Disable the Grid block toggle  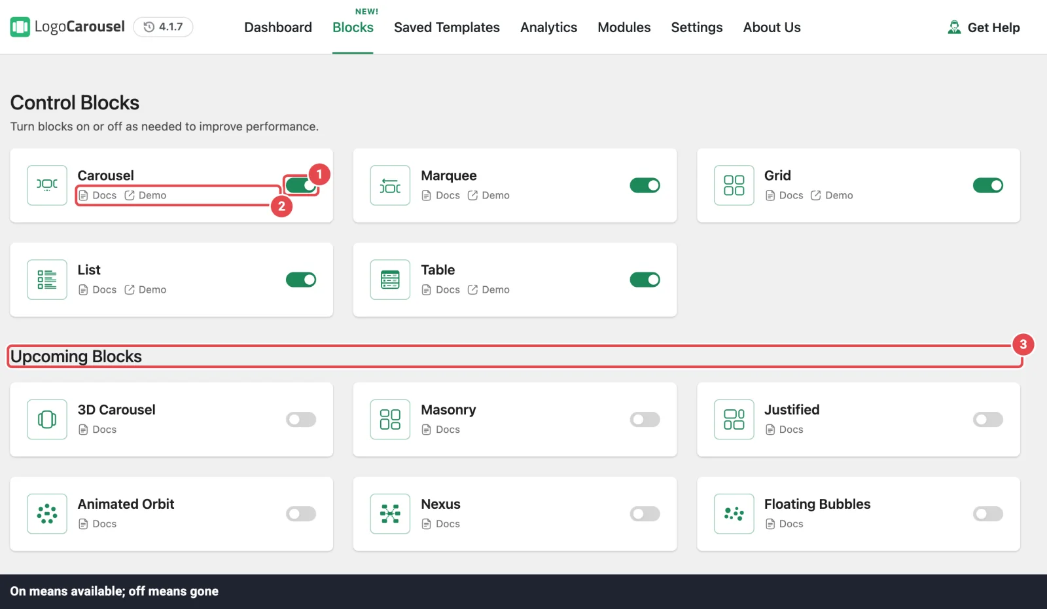pos(987,185)
